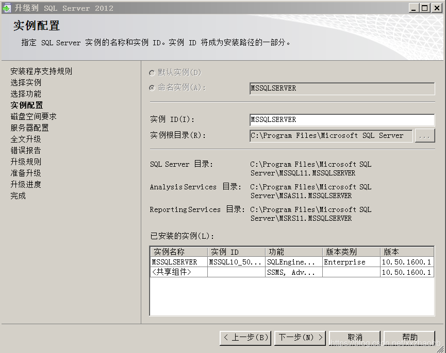Click the 命名实例 MSSQLSERVER text field

340,88
